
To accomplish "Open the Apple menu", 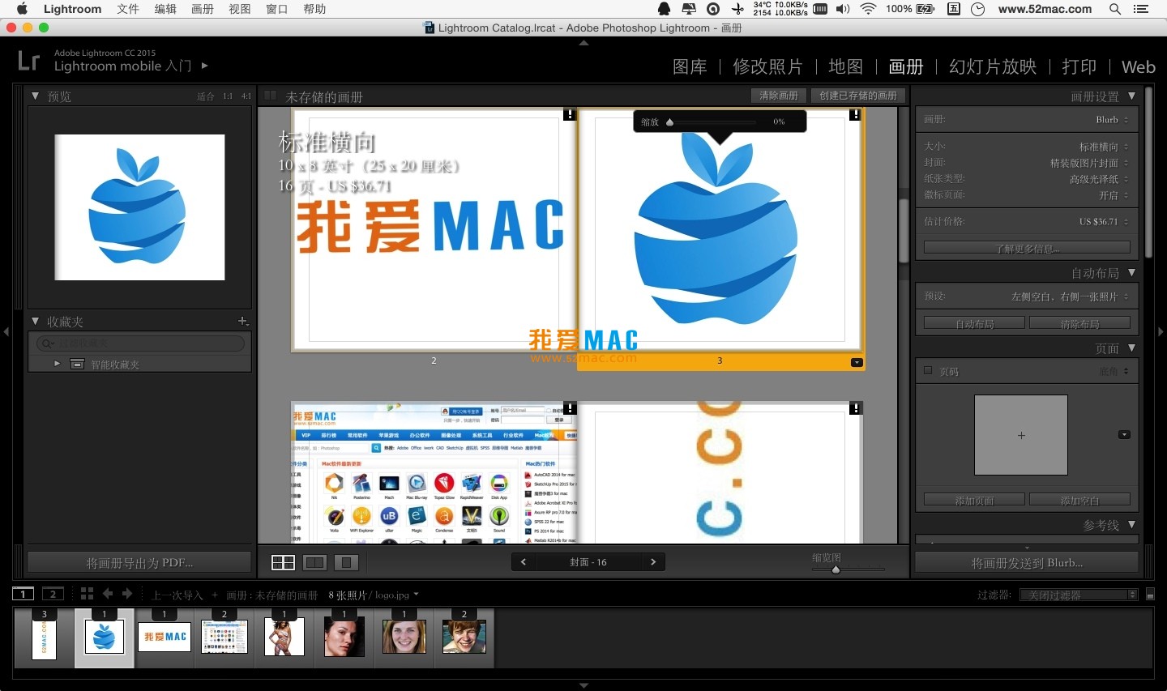I will [x=22, y=9].
